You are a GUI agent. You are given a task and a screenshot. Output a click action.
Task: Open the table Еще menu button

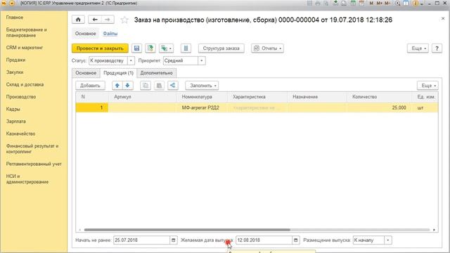[x=427, y=86]
